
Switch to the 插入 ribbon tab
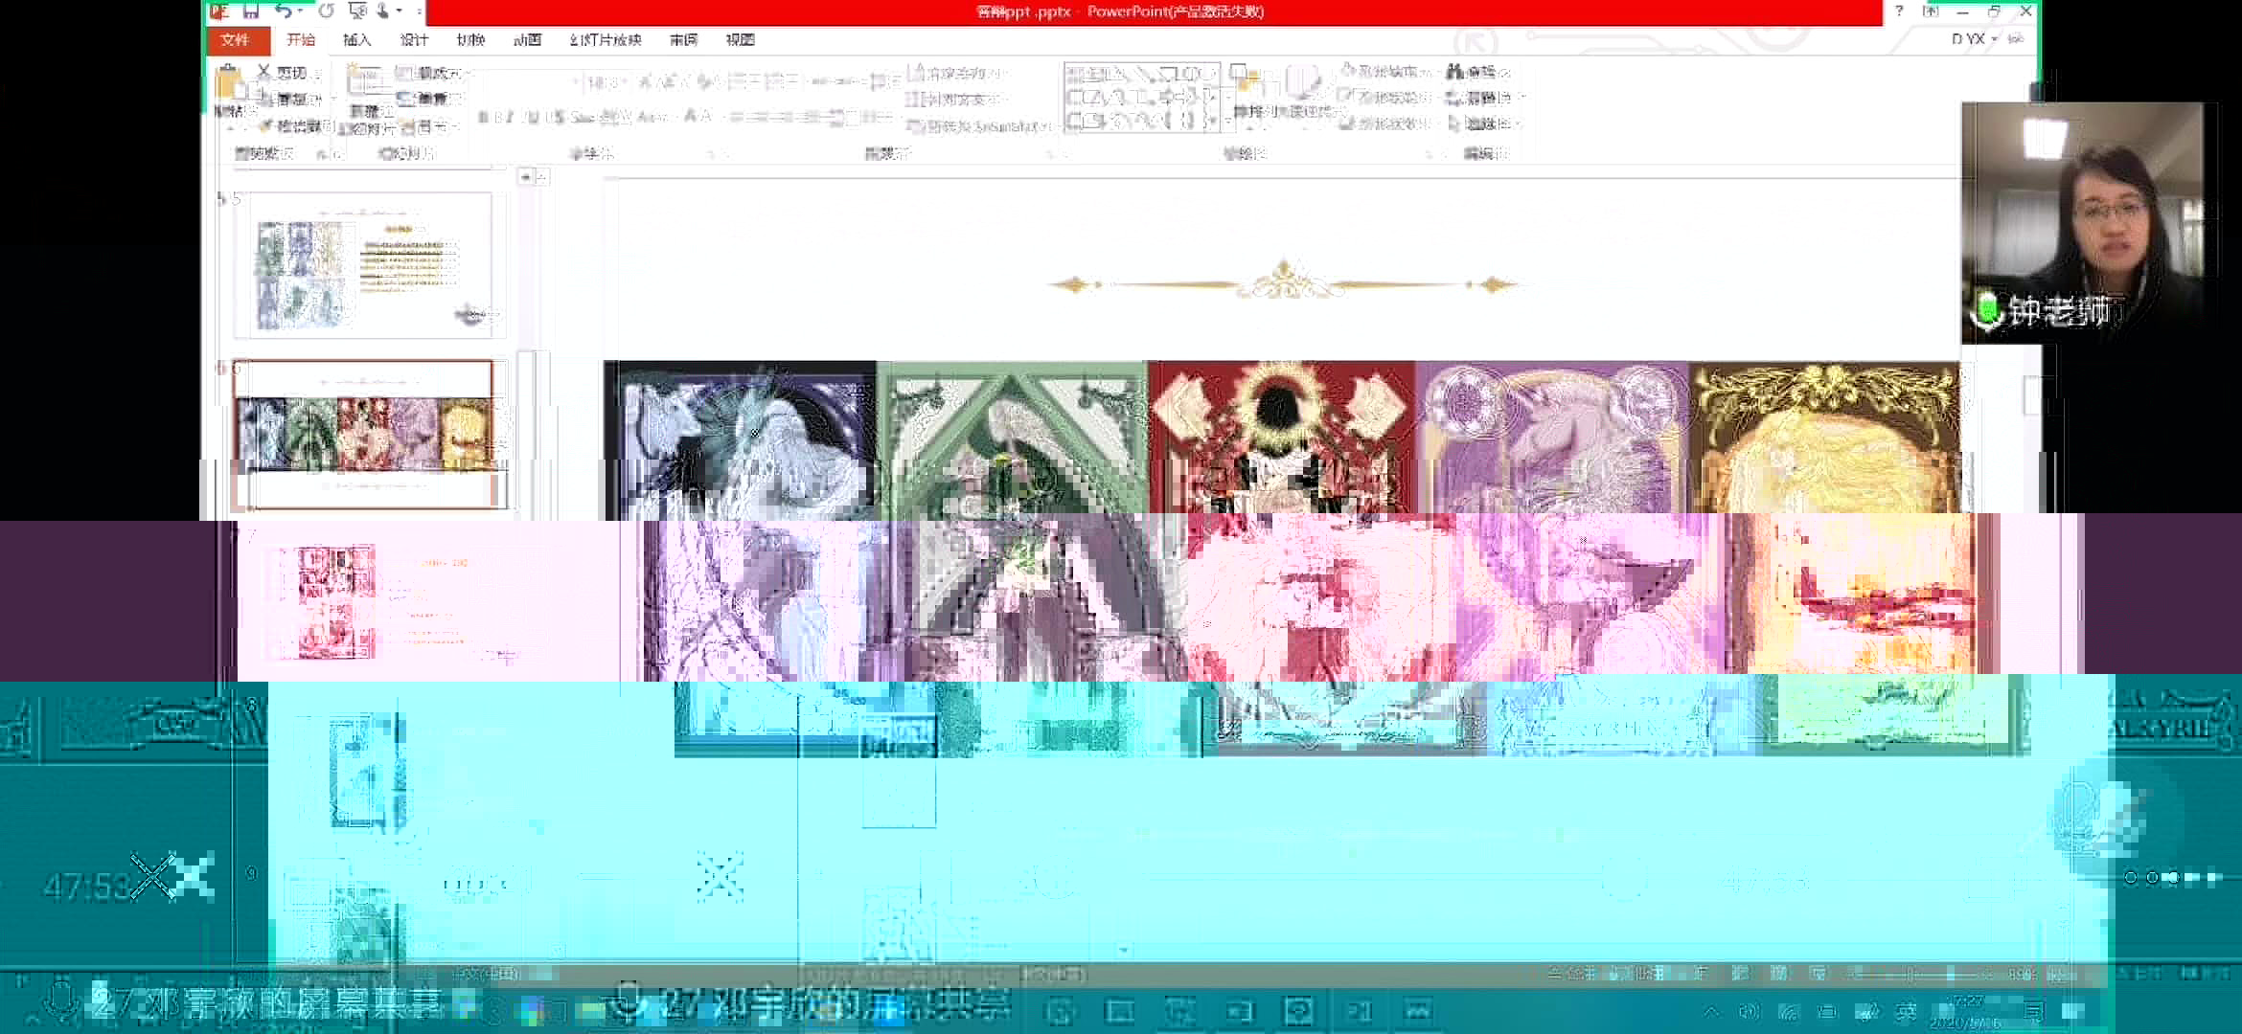[x=356, y=40]
